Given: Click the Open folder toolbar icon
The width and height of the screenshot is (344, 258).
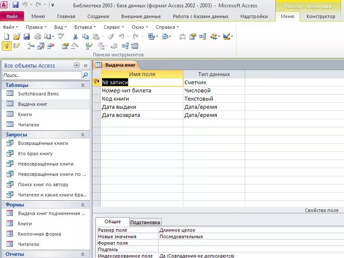Looking at the screenshot, I should point(17,37).
